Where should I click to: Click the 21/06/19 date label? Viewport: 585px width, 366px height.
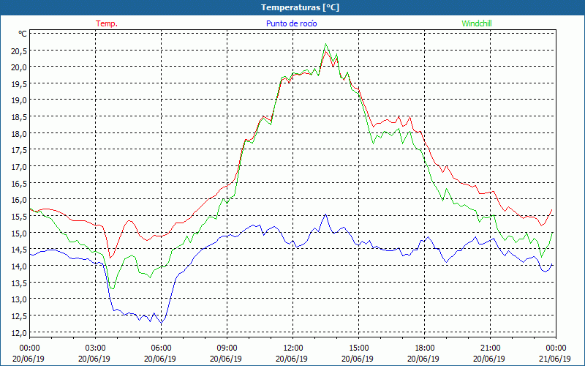pyautogui.click(x=555, y=359)
